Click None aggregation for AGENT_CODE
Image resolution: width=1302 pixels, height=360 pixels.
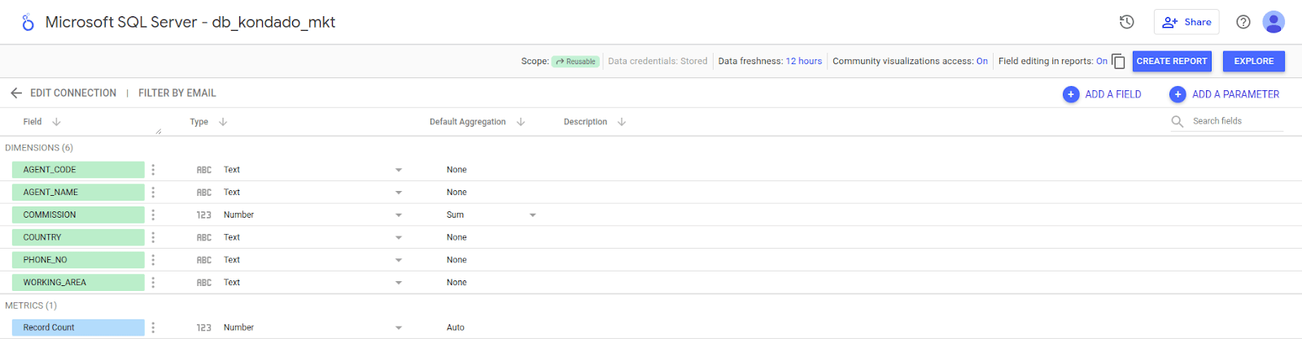(x=457, y=170)
